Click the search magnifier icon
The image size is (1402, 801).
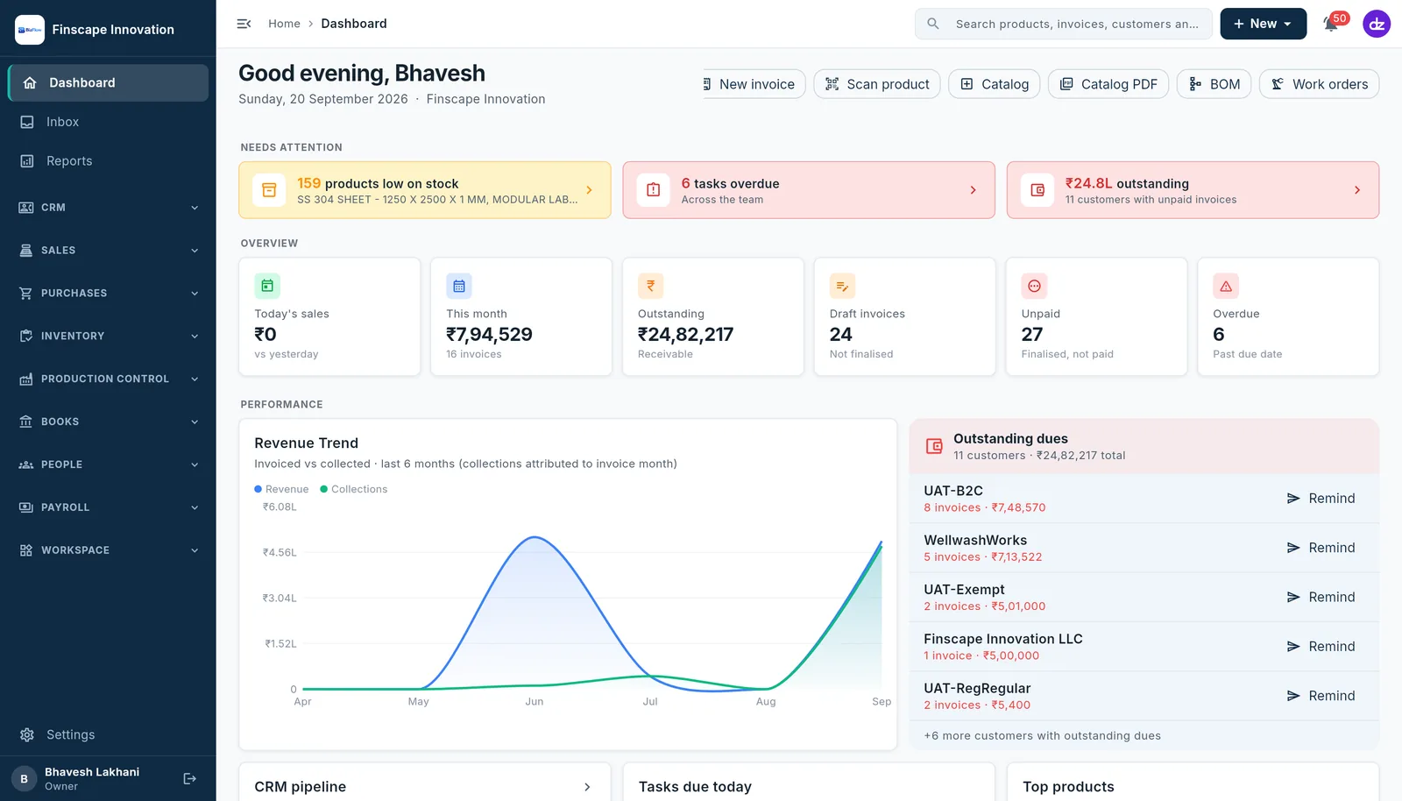(933, 24)
